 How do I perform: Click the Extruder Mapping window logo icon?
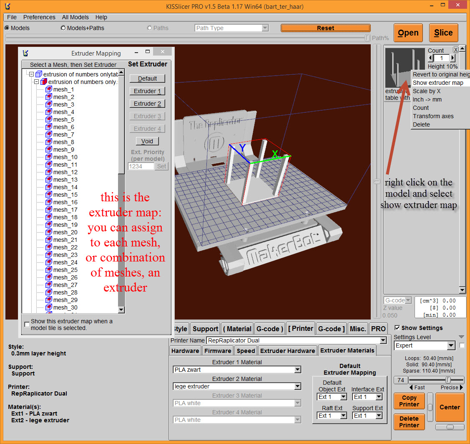pyautogui.click(x=25, y=53)
